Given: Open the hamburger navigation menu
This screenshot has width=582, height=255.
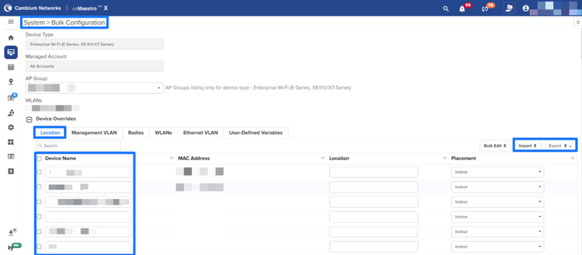Looking at the screenshot, I should click(11, 22).
